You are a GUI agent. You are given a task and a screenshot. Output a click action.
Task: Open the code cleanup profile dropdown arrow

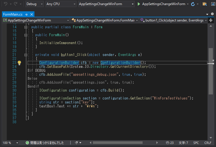point(80,143)
